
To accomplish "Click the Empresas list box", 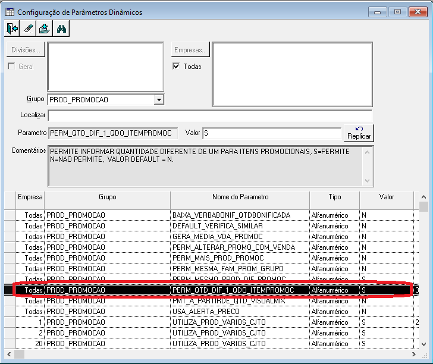I will pos(293,74).
